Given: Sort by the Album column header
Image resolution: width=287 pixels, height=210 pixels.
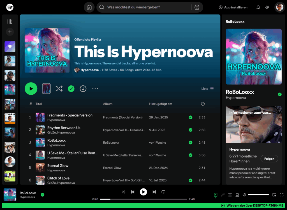Looking at the screenshot, I should point(108,104).
